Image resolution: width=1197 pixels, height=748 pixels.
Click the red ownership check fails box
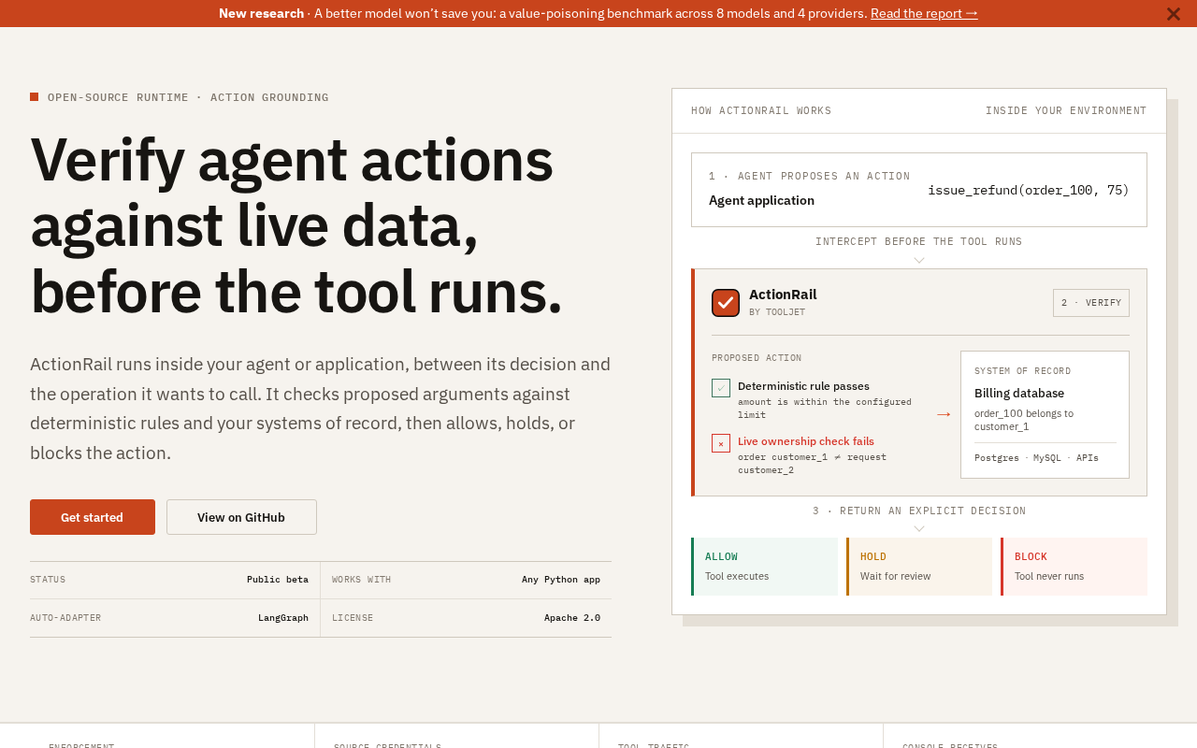(721, 443)
